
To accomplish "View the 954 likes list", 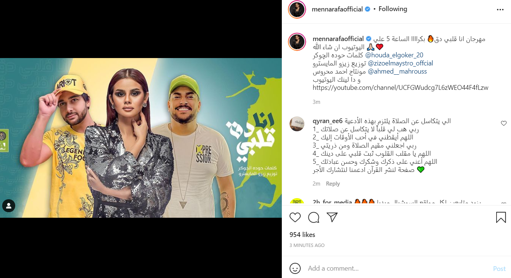I will click(x=302, y=235).
